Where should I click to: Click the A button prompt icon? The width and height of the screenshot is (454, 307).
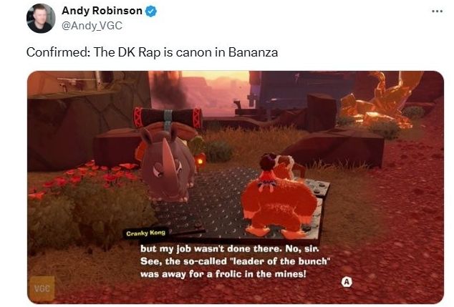(347, 282)
